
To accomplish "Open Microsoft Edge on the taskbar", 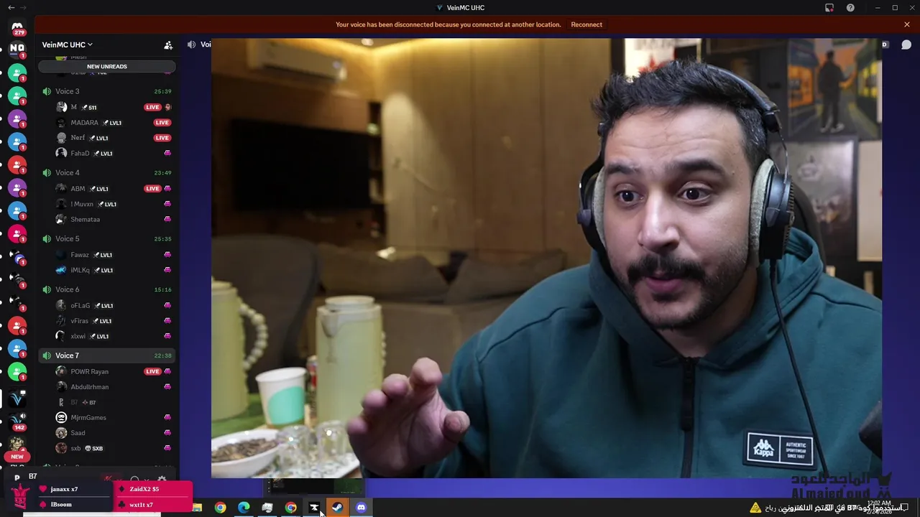I will tap(244, 508).
